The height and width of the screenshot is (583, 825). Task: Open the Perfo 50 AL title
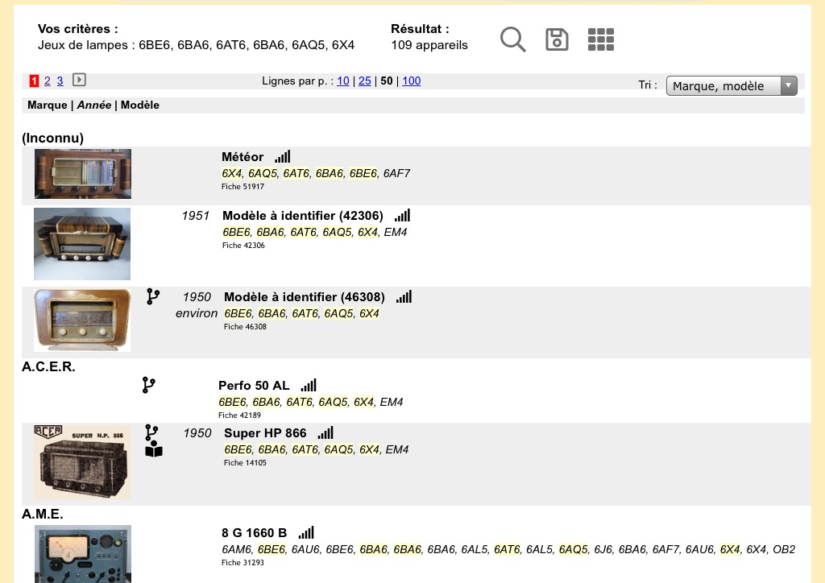pos(254,386)
